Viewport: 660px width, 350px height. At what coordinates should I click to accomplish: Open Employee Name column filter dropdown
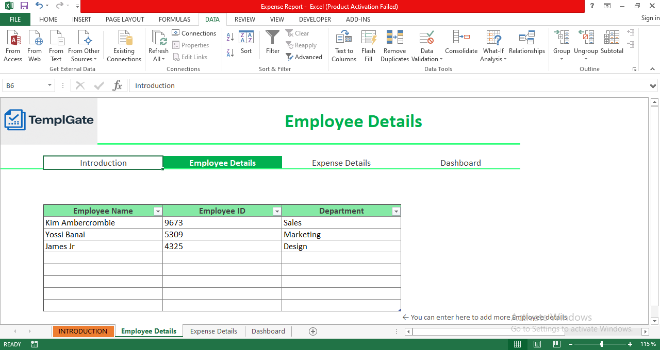(x=158, y=211)
